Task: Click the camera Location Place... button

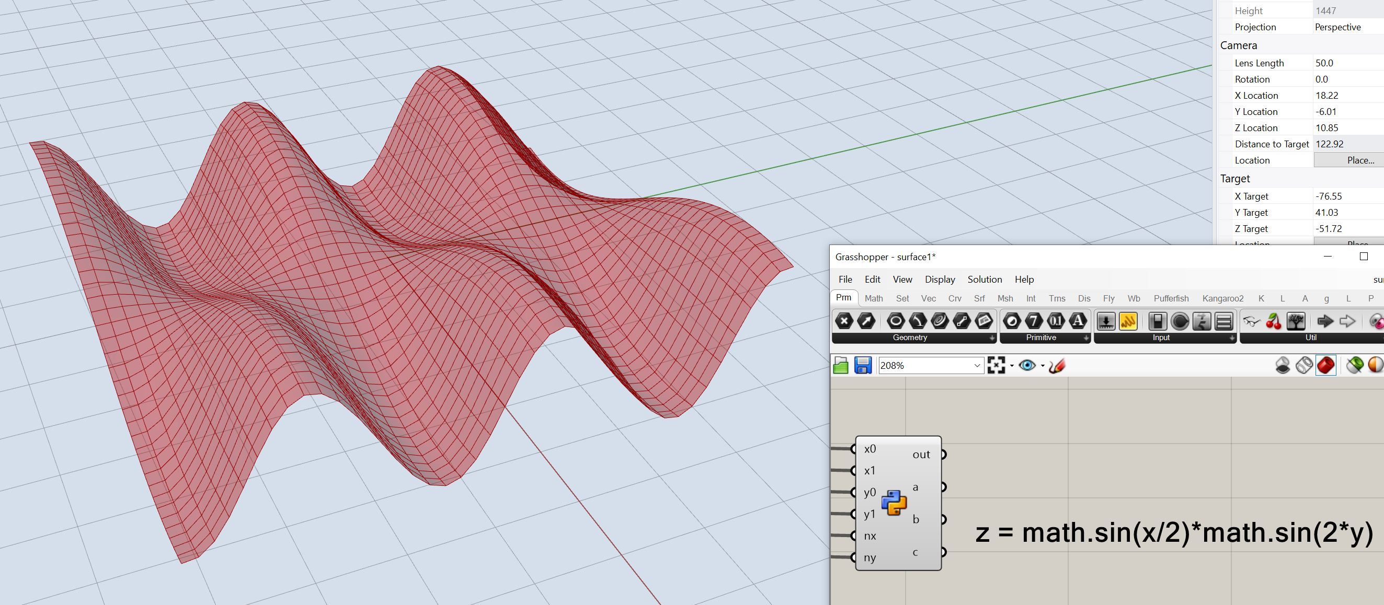Action: [x=1349, y=160]
